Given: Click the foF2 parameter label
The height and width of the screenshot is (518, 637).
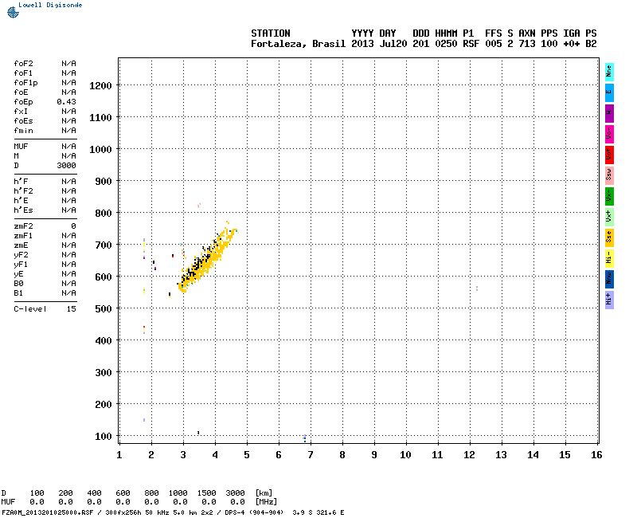Looking at the screenshot, I should click(24, 64).
